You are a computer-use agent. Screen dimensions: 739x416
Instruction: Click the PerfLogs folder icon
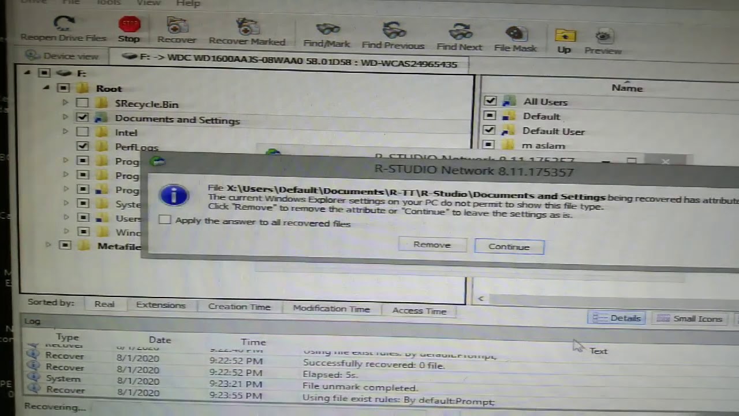102,147
